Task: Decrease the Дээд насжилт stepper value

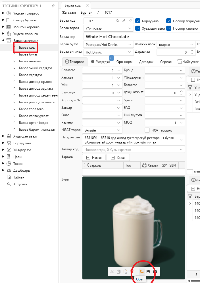Action: coord(181,95)
